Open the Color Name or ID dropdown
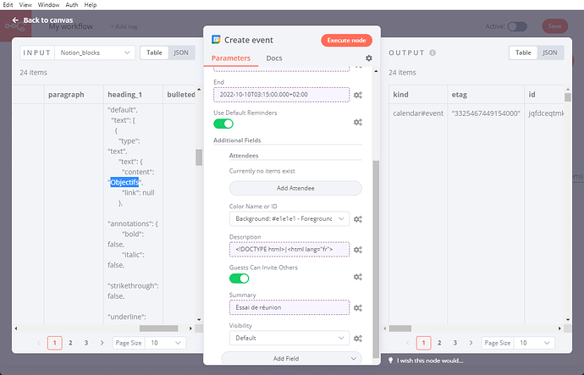Image resolution: width=584 pixels, height=375 pixels. (x=289, y=218)
